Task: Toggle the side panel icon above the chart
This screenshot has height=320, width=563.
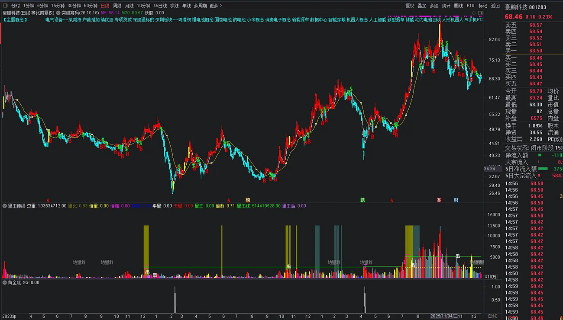Action: click(480, 13)
